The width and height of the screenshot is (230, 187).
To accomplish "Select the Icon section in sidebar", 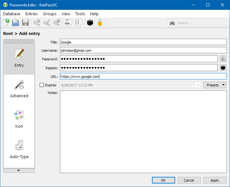I will (19, 120).
